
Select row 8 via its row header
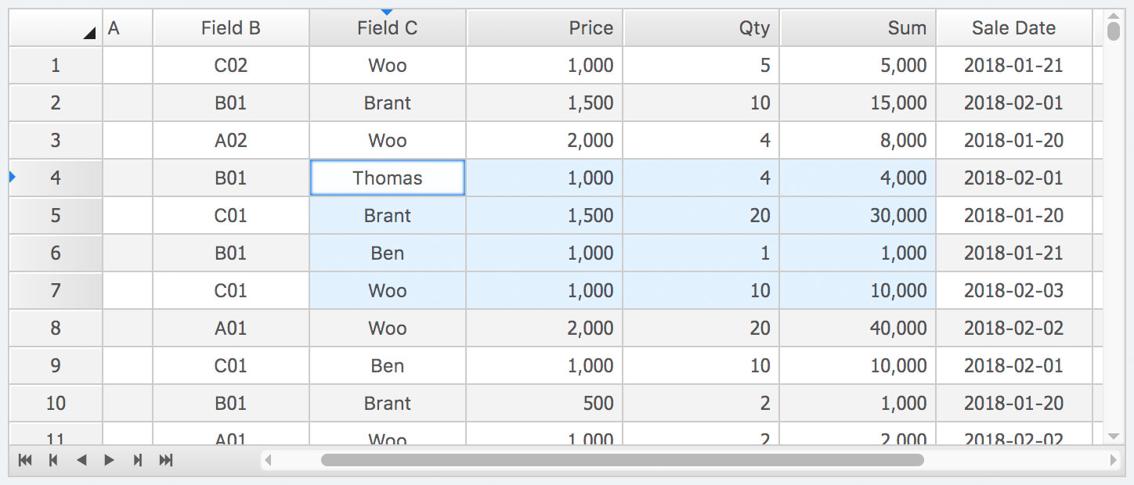pyautogui.click(x=55, y=328)
